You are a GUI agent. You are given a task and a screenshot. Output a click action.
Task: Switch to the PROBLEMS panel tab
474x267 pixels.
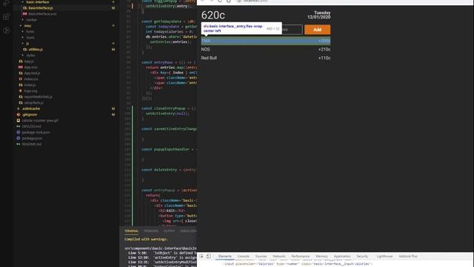point(151,231)
